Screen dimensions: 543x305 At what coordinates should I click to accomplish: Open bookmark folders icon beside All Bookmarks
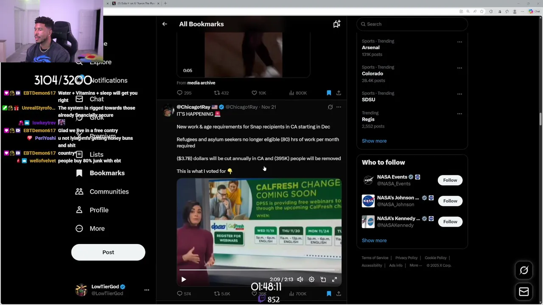[x=336, y=24]
